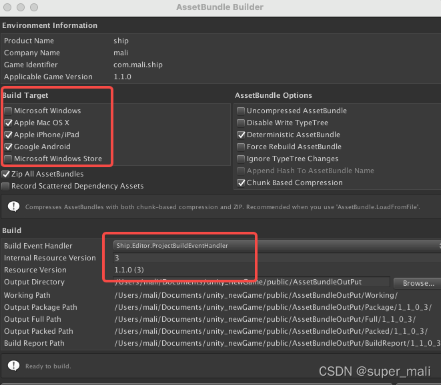Click the Build Event Handler label

coord(38,246)
